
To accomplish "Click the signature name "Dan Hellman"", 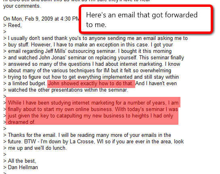I will click(23, 168).
